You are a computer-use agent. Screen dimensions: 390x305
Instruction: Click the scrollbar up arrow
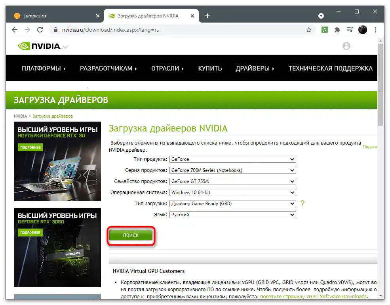pos(381,40)
